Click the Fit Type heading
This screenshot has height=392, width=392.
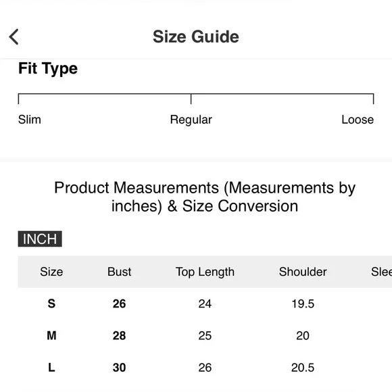(48, 69)
